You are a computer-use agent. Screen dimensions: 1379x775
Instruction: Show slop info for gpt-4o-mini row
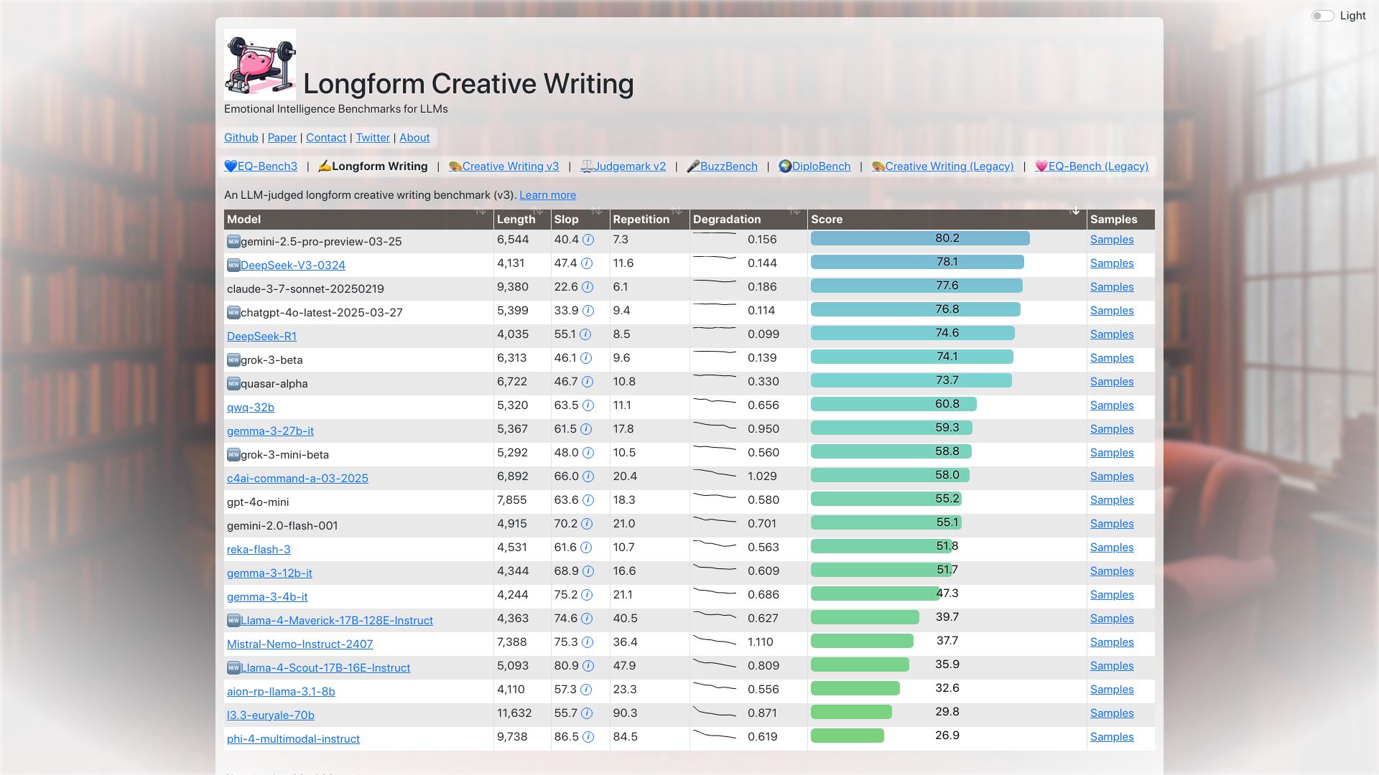pos(588,500)
